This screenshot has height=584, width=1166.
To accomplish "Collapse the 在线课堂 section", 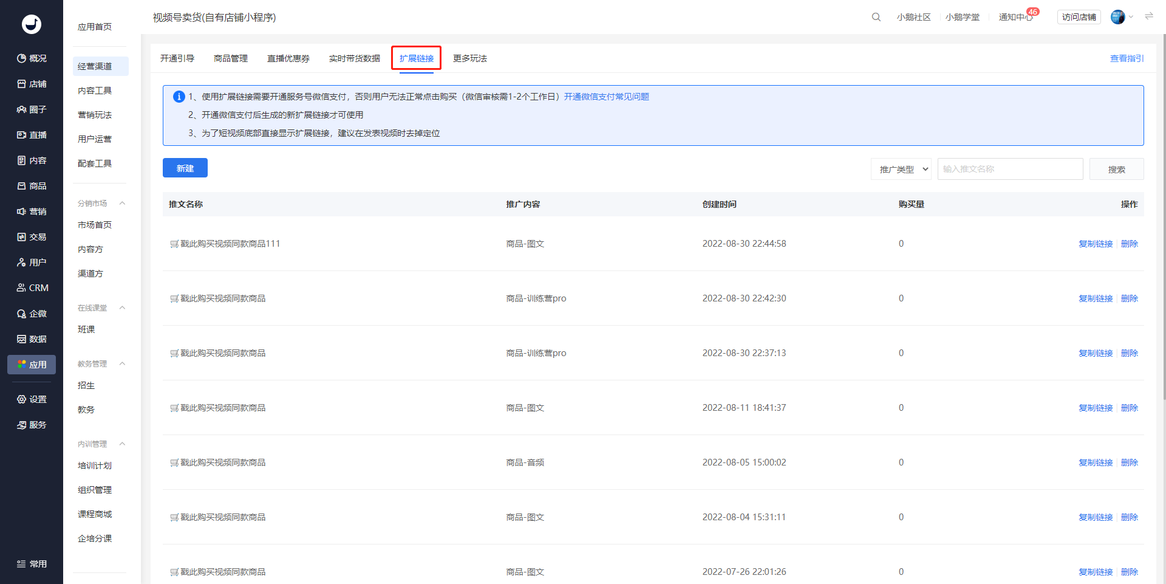I will point(122,308).
